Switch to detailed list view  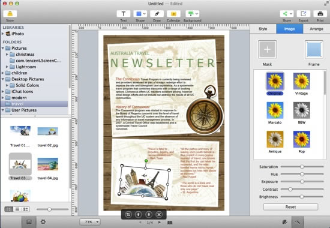tap(26, 209)
